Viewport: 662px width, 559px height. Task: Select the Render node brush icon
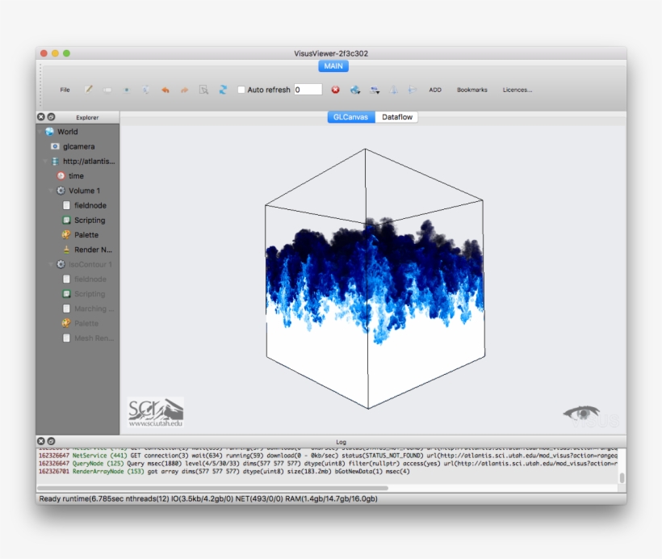(x=67, y=250)
